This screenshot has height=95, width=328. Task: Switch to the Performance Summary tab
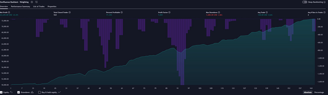20,6
